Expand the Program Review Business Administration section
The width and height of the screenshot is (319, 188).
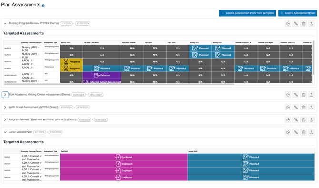(x=5, y=119)
